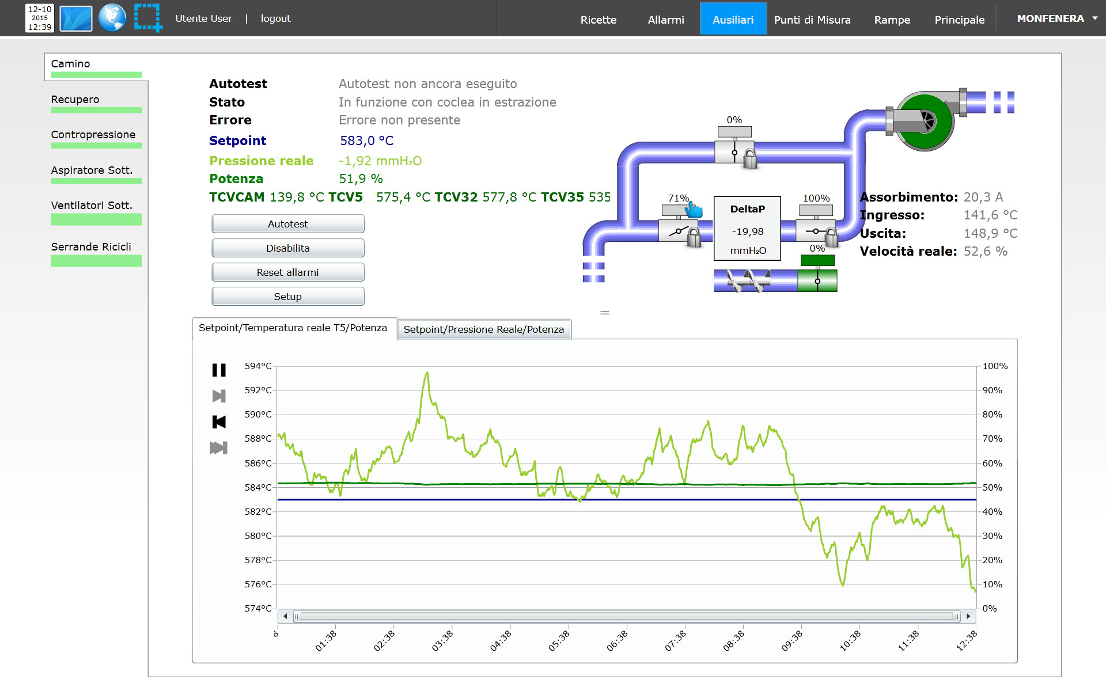
Task: Open the globe browser icon
Action: pyautogui.click(x=112, y=18)
